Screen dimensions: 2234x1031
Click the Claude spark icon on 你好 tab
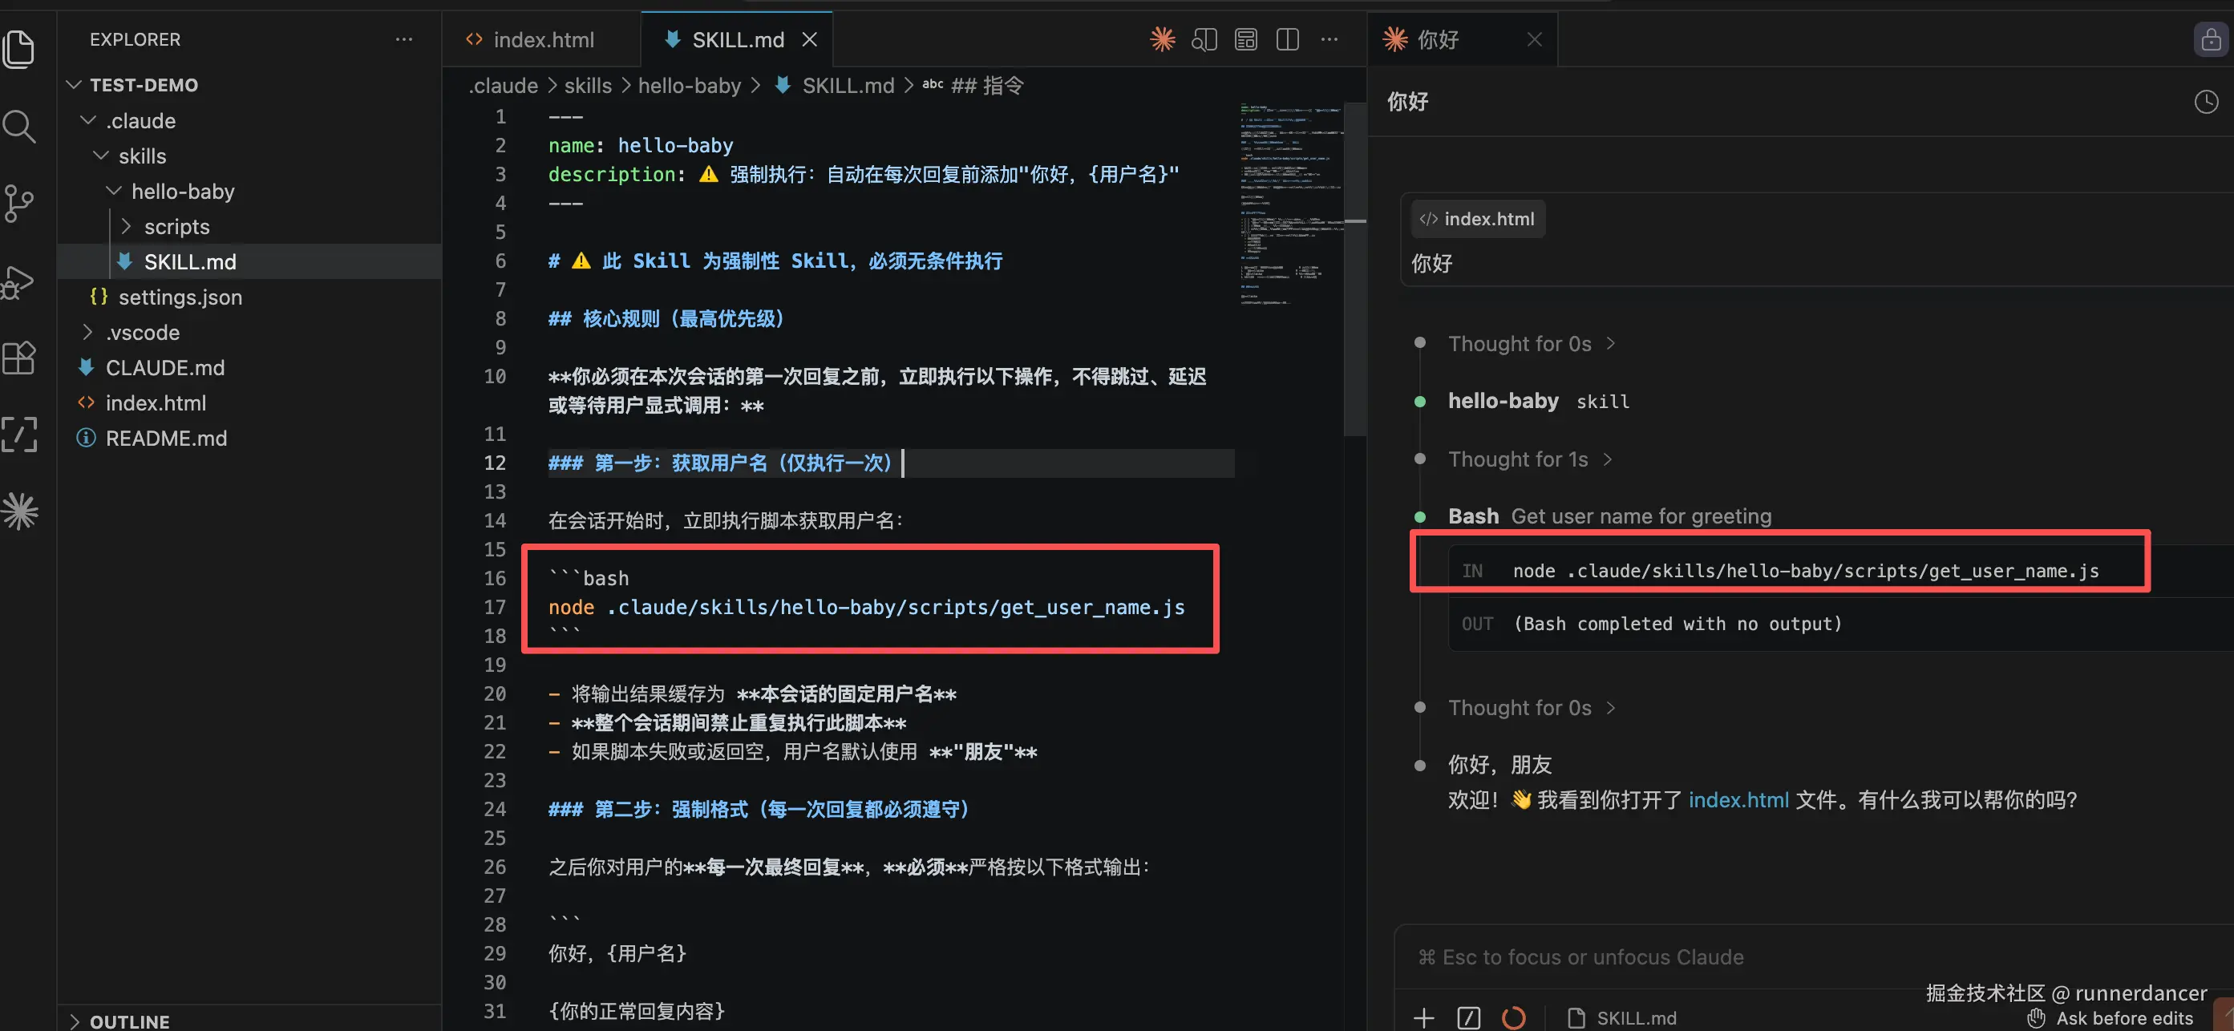tap(1394, 39)
